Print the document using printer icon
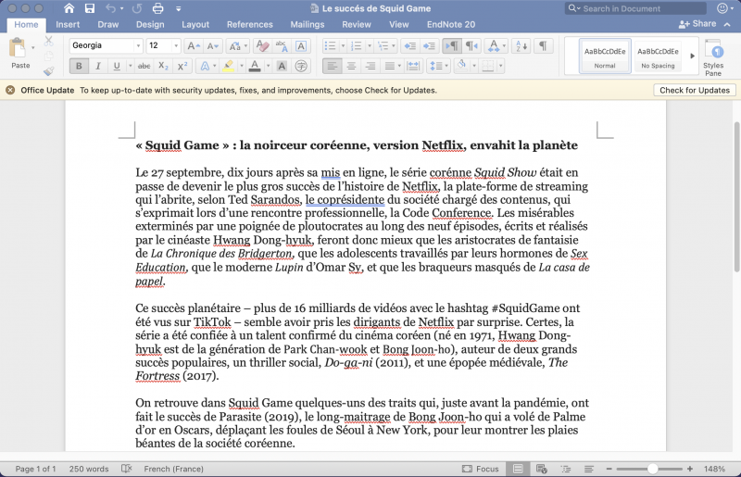The width and height of the screenshot is (741, 477). click(157, 8)
